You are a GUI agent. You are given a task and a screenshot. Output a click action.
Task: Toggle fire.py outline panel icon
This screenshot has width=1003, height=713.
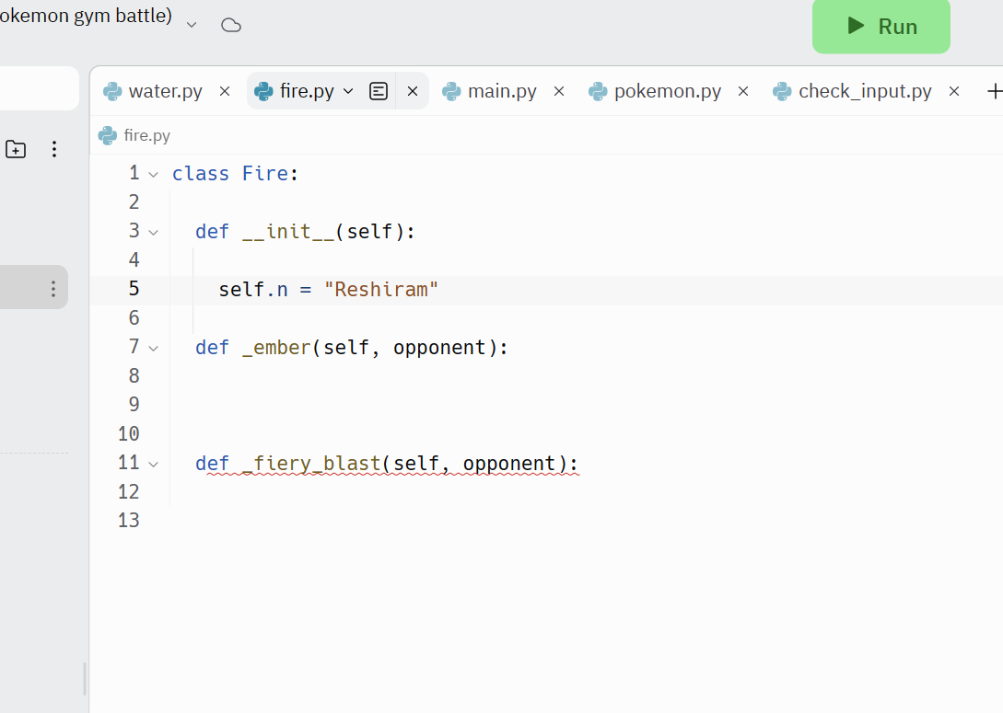[x=379, y=91]
